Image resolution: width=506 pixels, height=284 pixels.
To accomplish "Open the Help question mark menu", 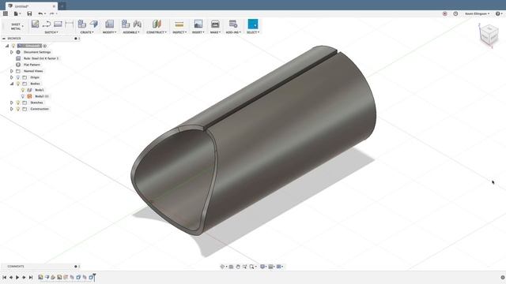I will (498, 13).
